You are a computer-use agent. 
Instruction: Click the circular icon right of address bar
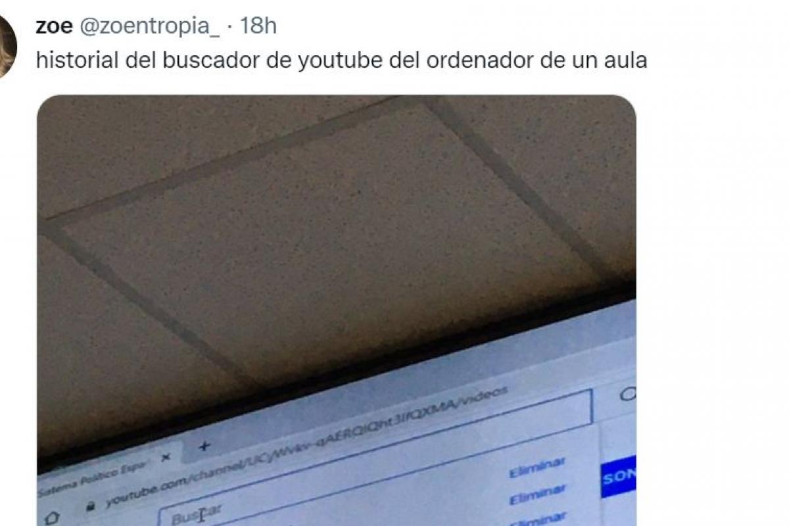pyautogui.click(x=628, y=393)
